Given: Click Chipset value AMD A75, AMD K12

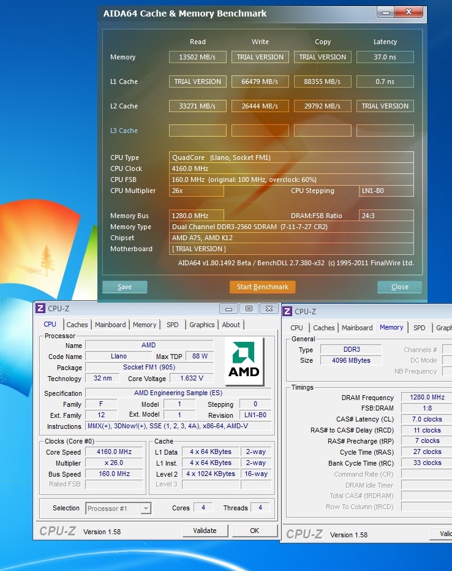Looking at the screenshot, I should [x=291, y=238].
